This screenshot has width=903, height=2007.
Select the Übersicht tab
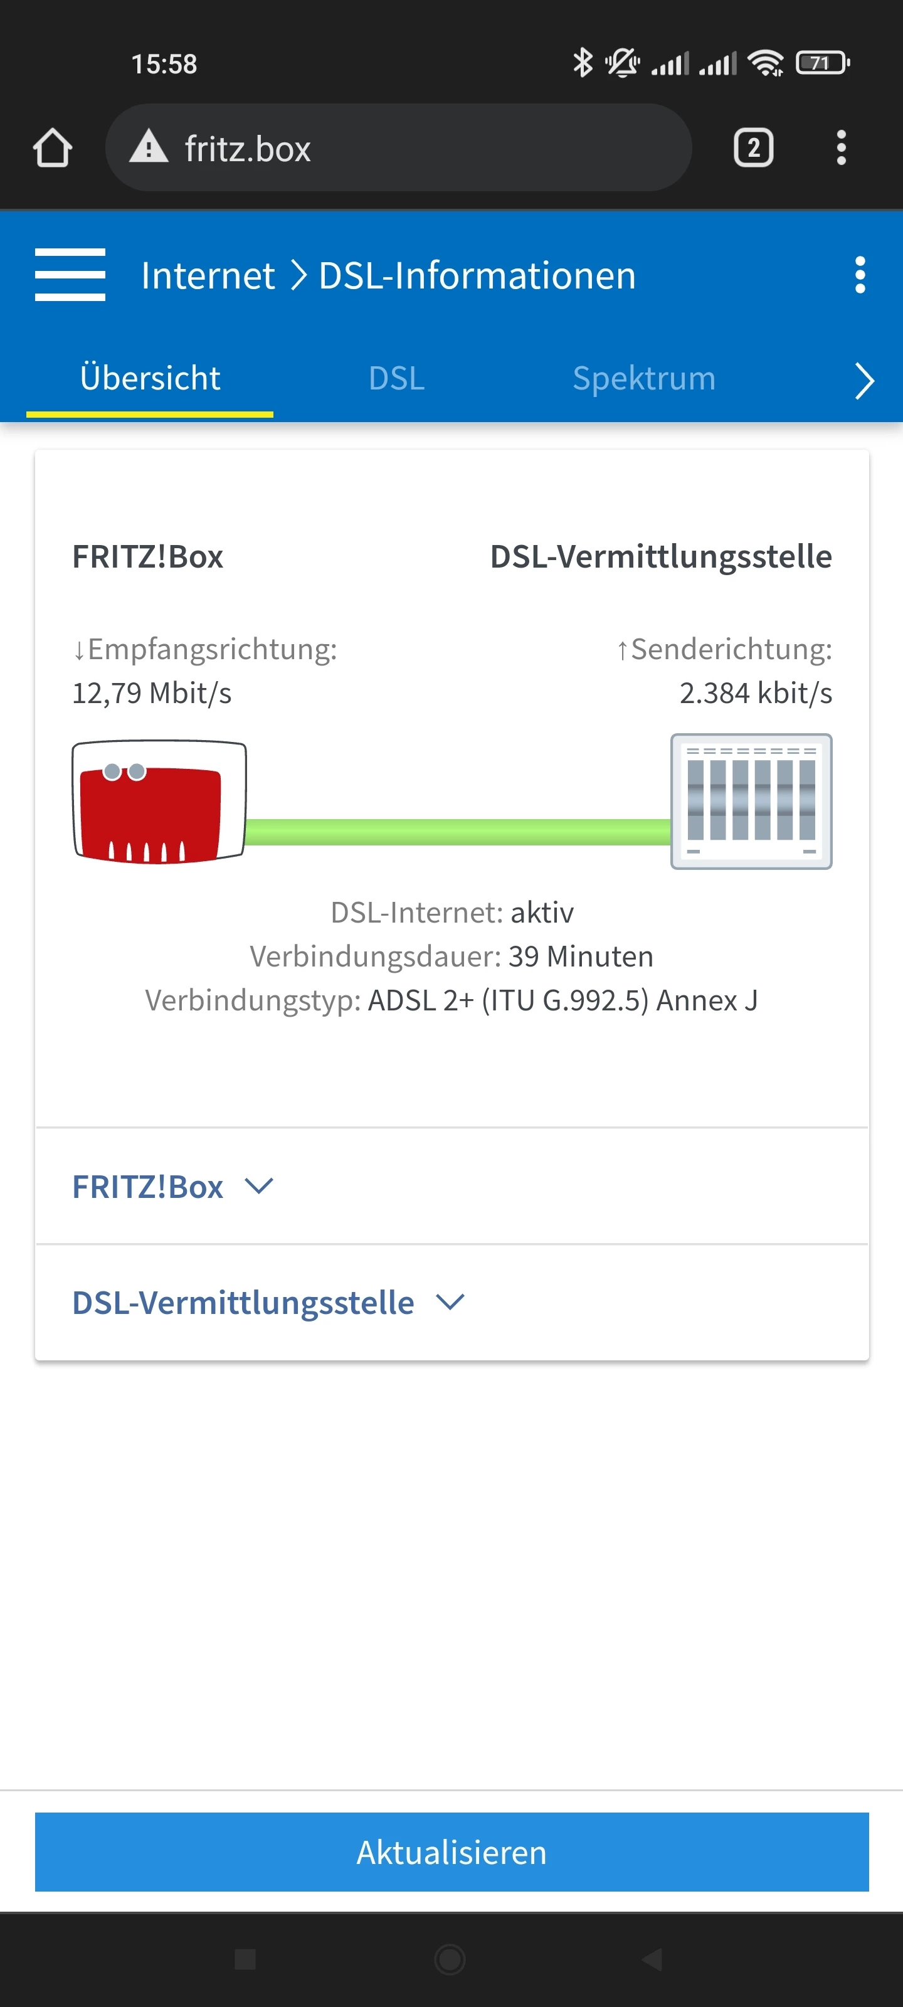[x=150, y=379]
